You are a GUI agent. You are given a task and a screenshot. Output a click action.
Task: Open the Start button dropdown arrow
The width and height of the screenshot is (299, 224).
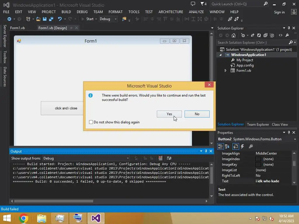96,19
